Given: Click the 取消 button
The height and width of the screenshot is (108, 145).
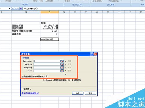Looking at the screenshot, I should click(90, 93).
